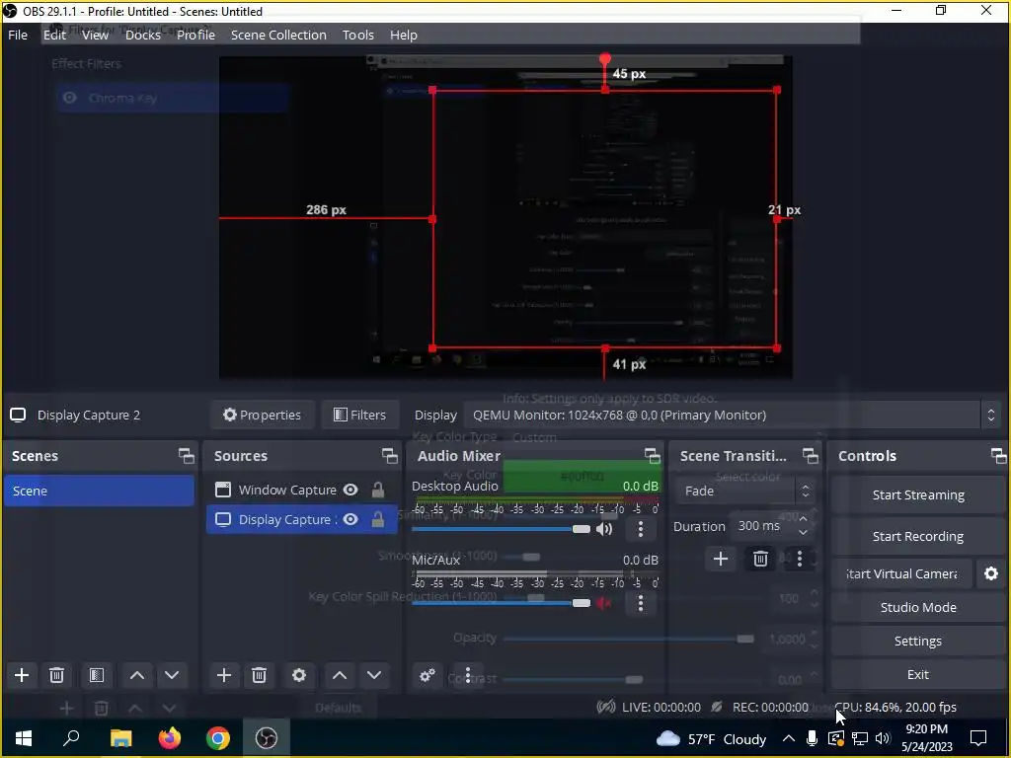Open the Edit menu
This screenshot has width=1011, height=758.
55,35
